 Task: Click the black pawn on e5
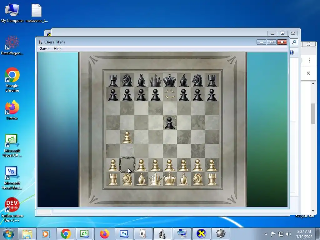pyautogui.click(x=170, y=122)
